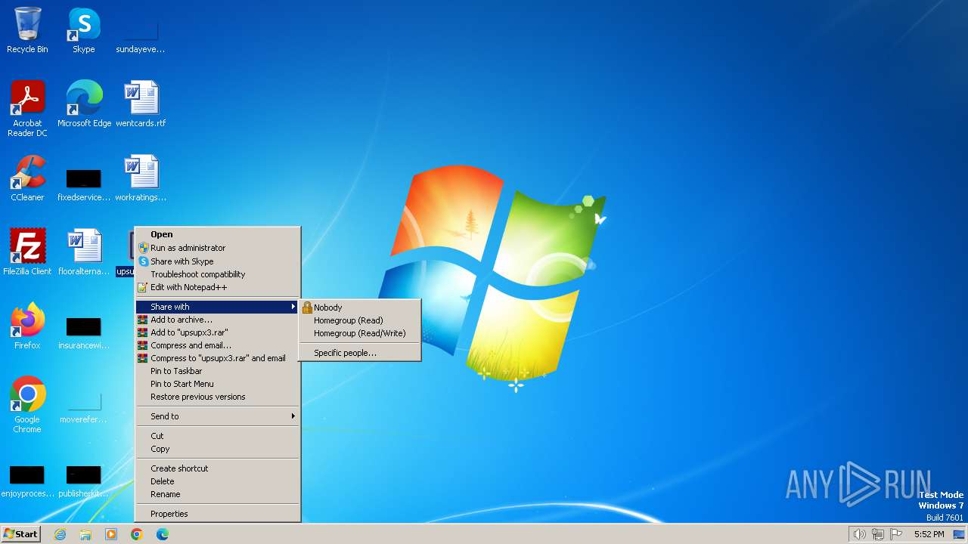Open the network tray icon
This screenshot has height=544, width=968.
878,534
